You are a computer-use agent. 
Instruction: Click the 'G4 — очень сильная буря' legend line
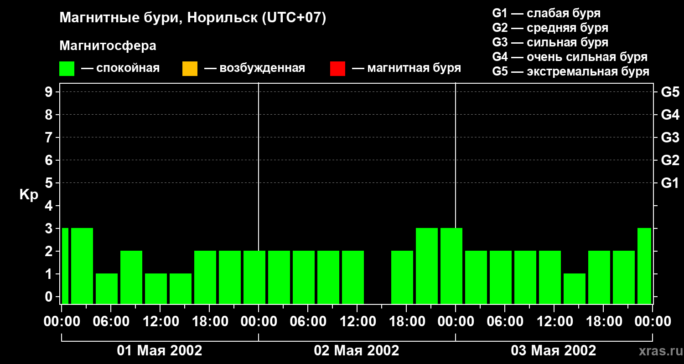pos(570,57)
